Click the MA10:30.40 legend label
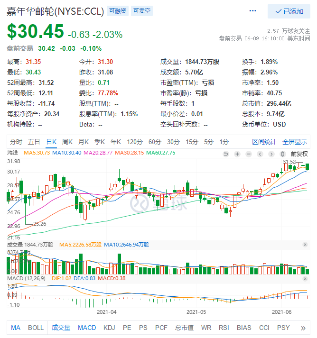This screenshot has height=338, width=317. pyautogui.click(x=67, y=153)
